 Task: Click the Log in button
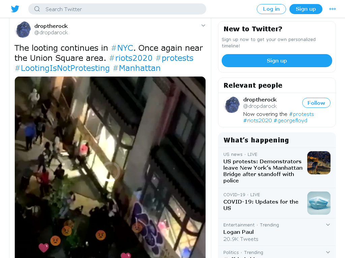click(x=271, y=9)
